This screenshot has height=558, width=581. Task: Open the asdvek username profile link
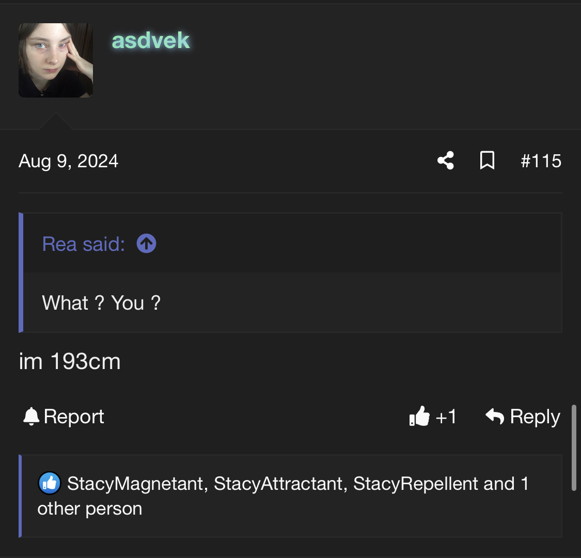tap(151, 40)
